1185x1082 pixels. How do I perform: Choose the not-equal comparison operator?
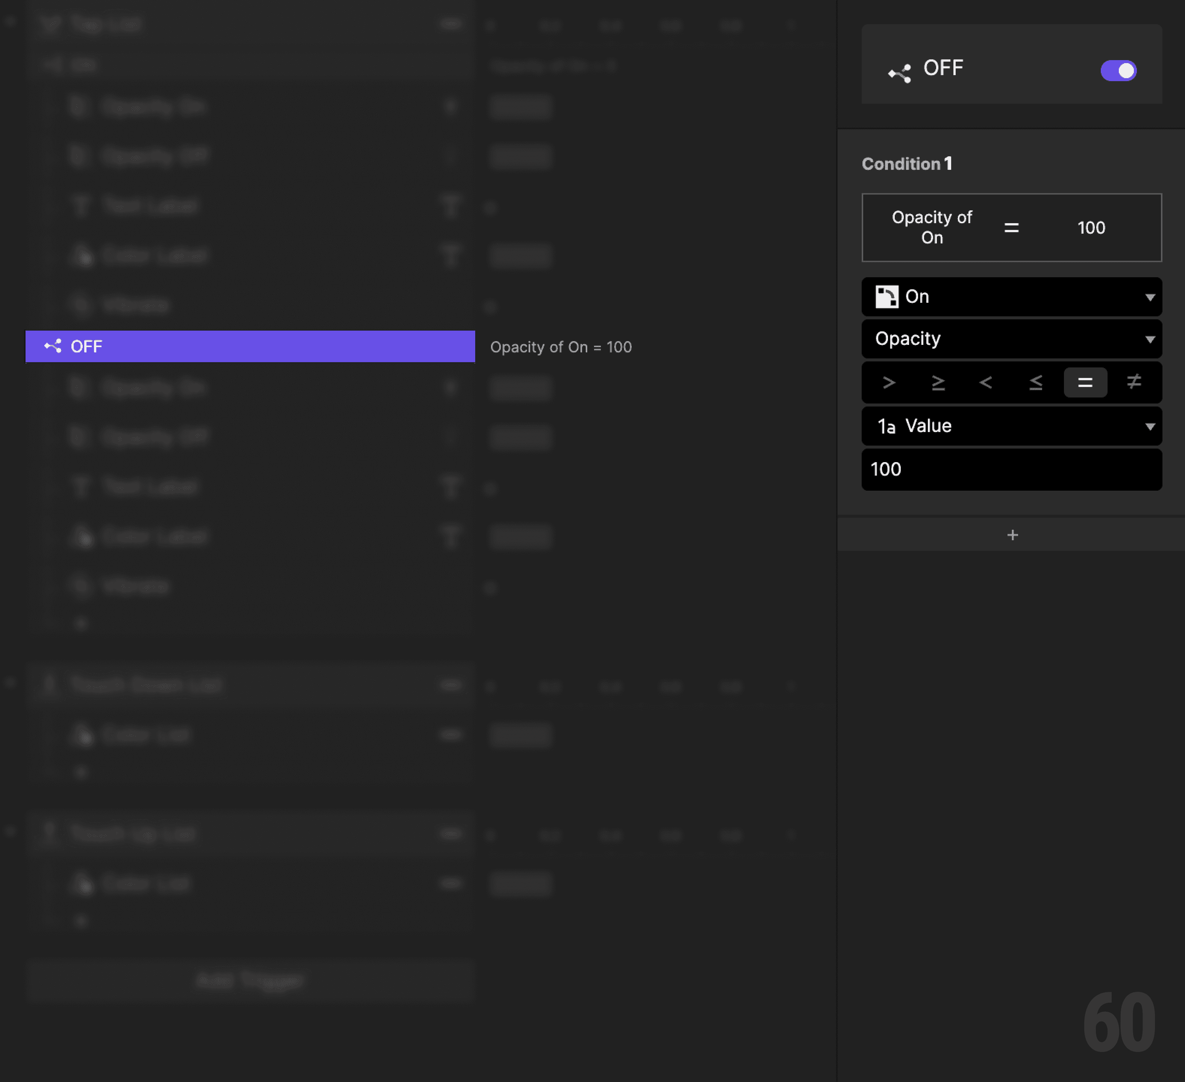[1134, 382]
